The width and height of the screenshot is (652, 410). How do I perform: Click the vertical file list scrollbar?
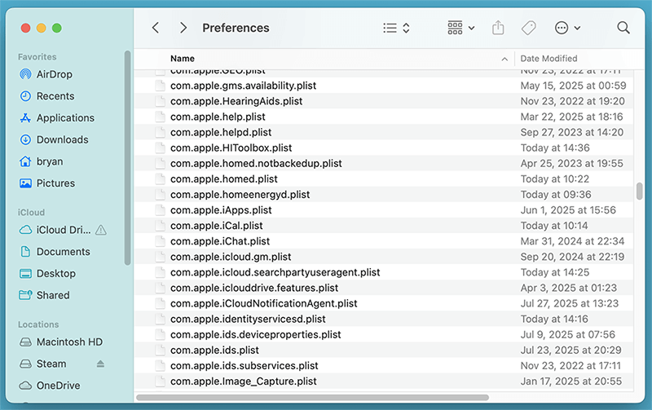[x=639, y=192]
